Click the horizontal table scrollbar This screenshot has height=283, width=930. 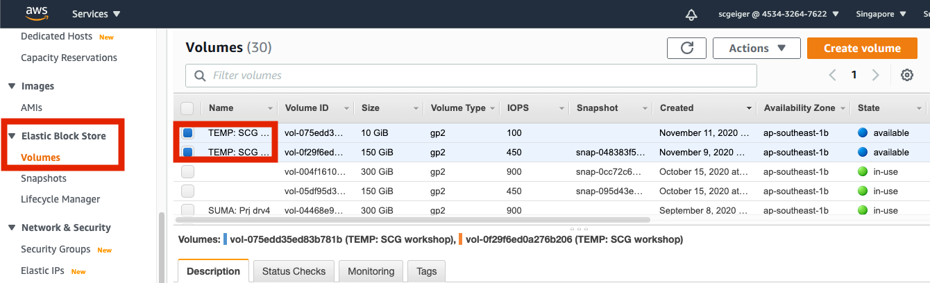(413, 220)
